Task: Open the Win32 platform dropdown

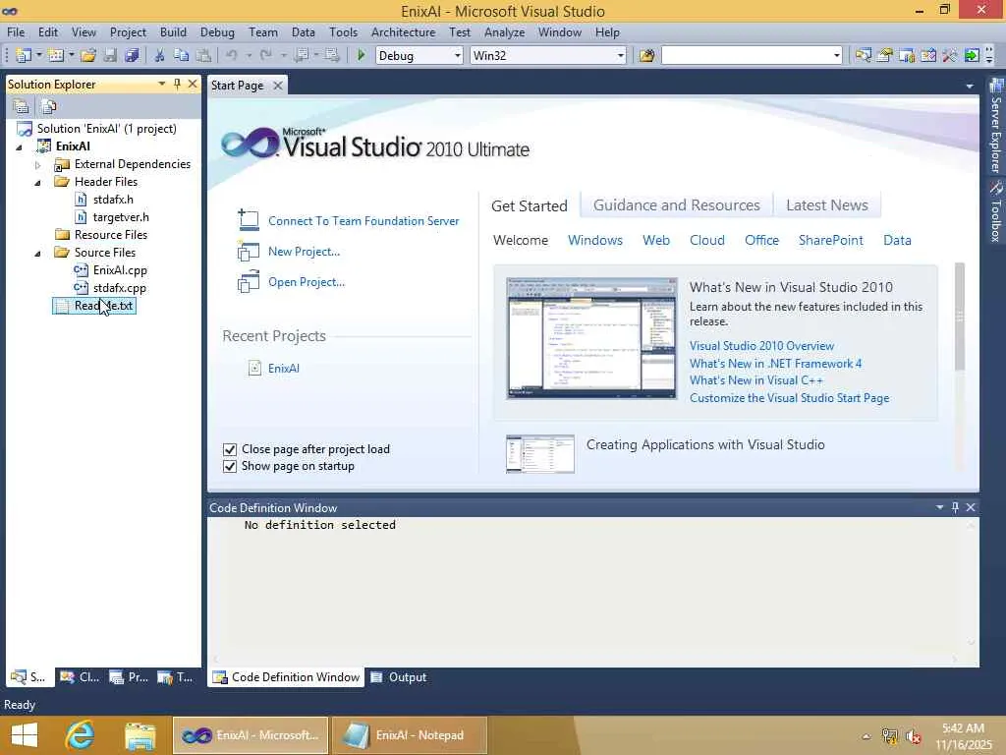Action: pos(621,56)
